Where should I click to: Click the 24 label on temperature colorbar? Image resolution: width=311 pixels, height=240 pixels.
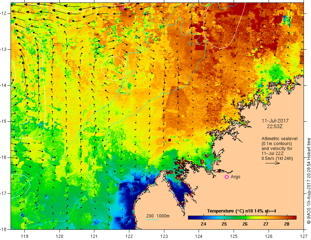tap(203, 224)
